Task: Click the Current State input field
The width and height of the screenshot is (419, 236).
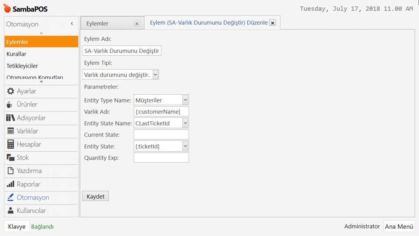Action: point(161,134)
